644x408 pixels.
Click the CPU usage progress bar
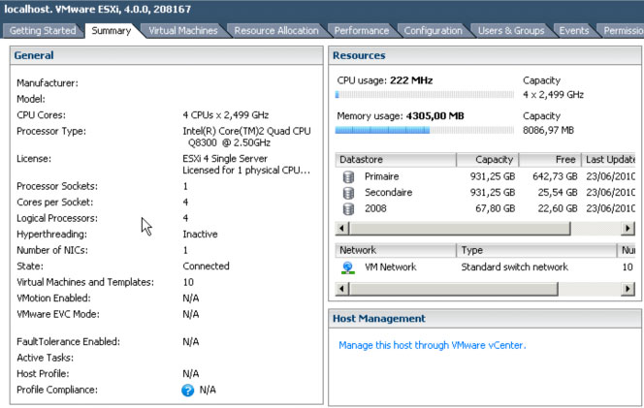425,95
